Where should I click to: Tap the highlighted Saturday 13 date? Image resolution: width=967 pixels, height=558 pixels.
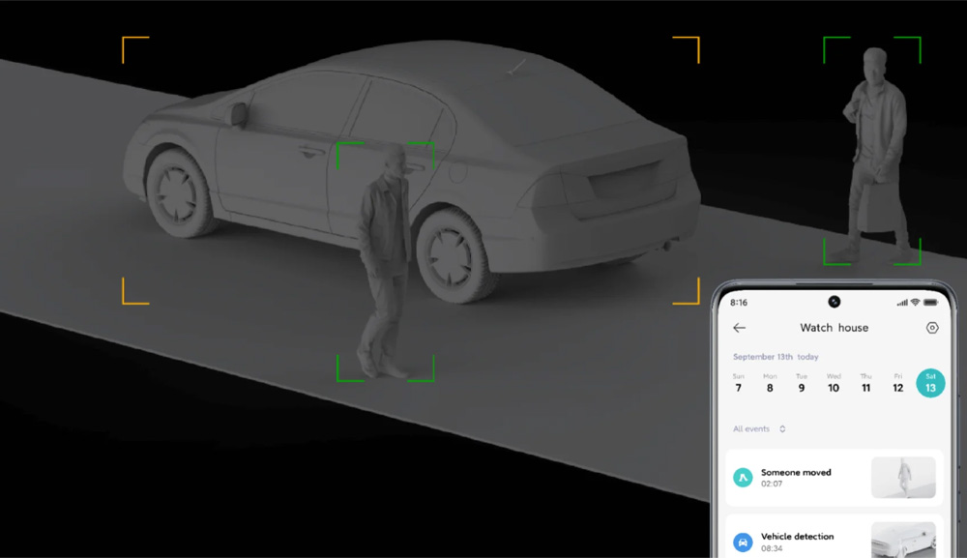pyautogui.click(x=930, y=383)
